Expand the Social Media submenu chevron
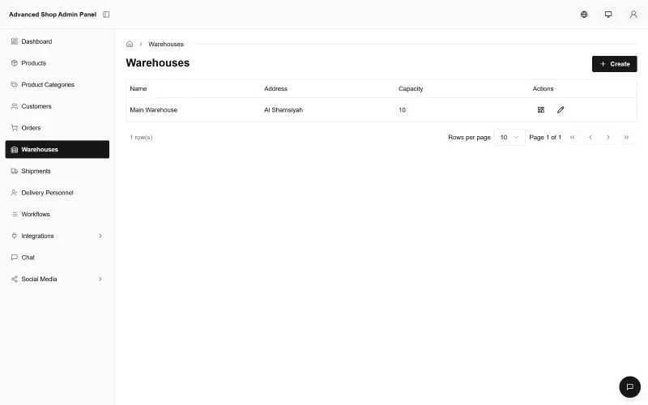Viewport: 648px width, 405px height. [100, 279]
